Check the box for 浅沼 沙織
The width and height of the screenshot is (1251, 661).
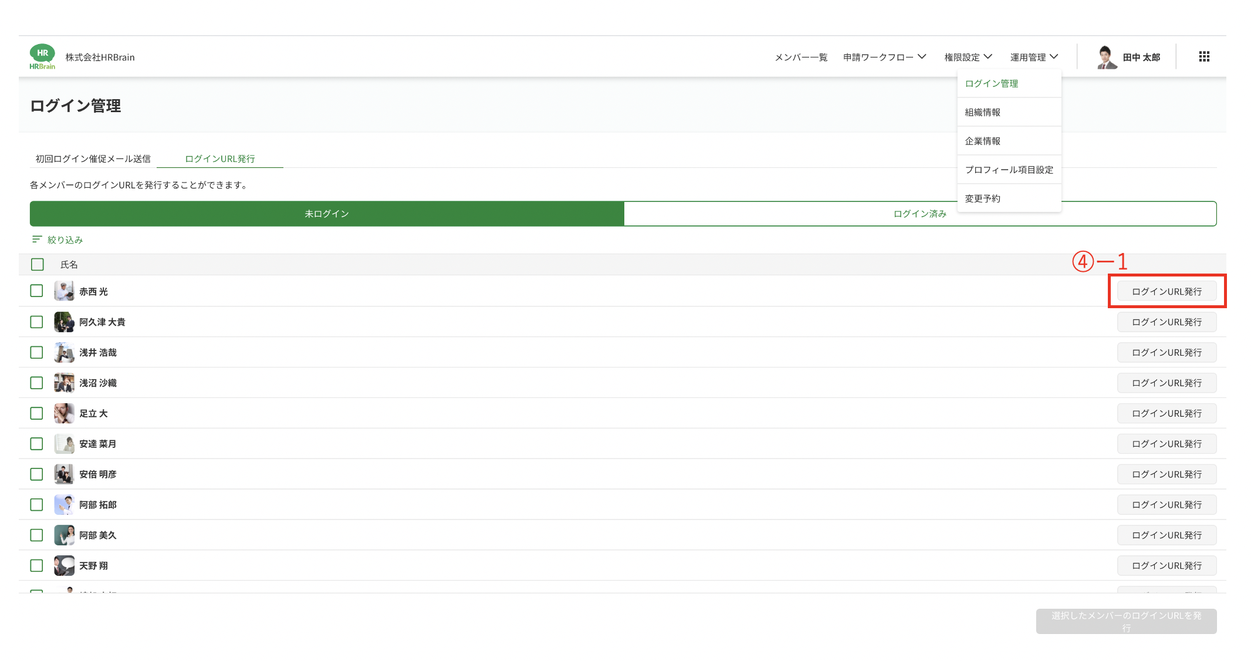[36, 383]
